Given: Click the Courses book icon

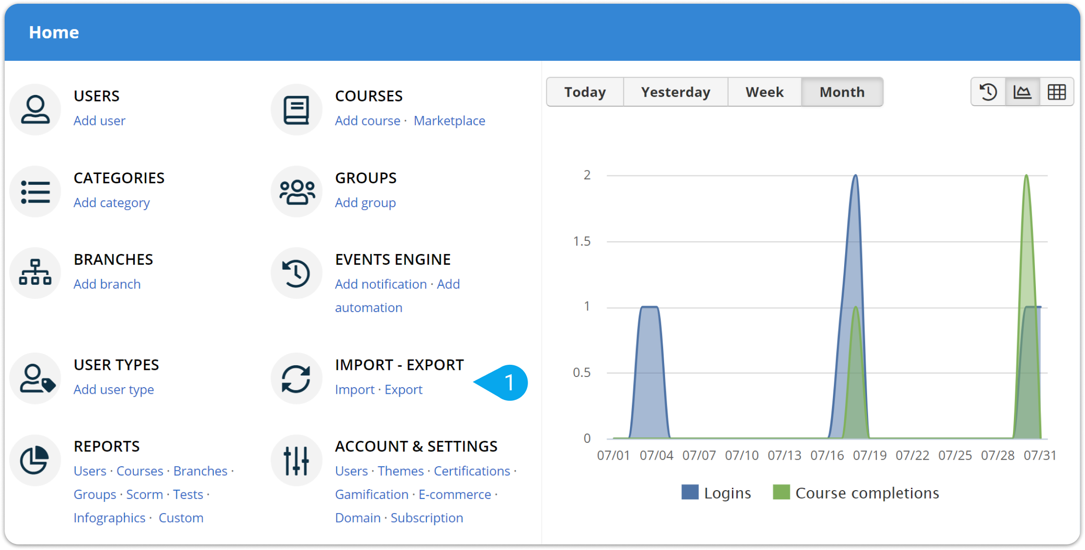Looking at the screenshot, I should (297, 109).
